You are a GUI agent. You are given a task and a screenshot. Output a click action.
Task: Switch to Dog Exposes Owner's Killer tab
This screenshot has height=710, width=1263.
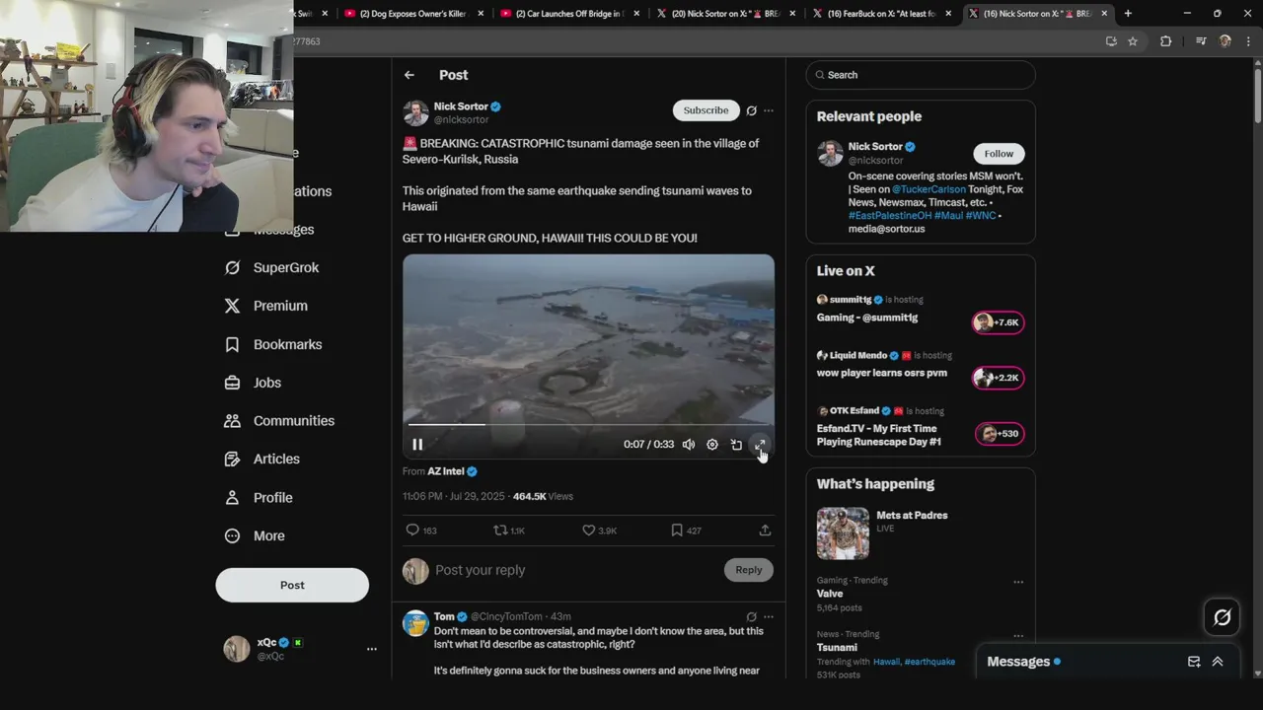414,14
